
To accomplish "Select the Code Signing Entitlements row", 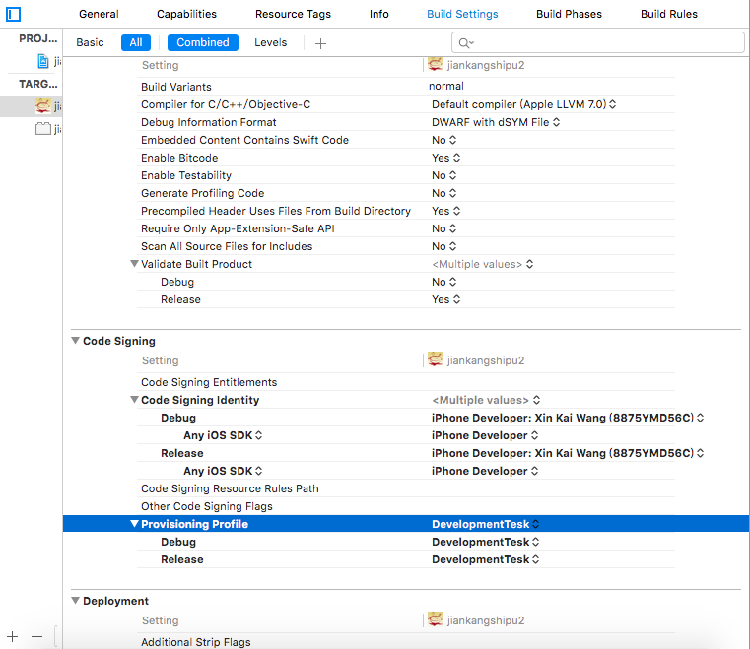I will click(209, 382).
